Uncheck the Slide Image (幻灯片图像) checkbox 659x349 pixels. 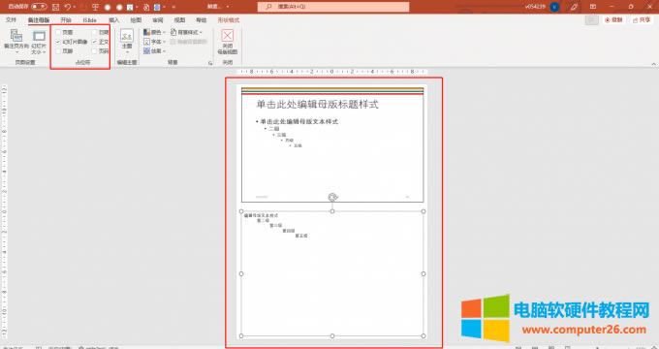pos(58,42)
